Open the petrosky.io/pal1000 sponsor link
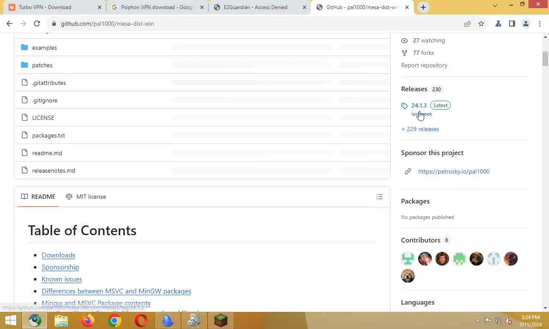Image resolution: width=549 pixels, height=329 pixels. (454, 171)
